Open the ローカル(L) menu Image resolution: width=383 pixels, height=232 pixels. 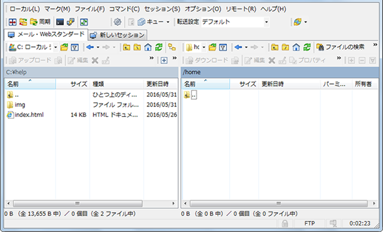(x=24, y=10)
